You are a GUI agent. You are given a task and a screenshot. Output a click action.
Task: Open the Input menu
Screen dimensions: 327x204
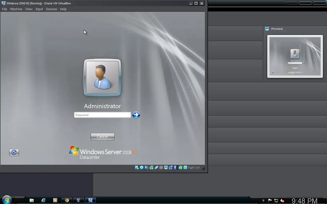click(39, 9)
